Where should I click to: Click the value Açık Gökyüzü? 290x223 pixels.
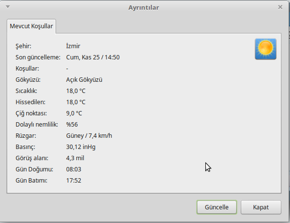pos(84,80)
